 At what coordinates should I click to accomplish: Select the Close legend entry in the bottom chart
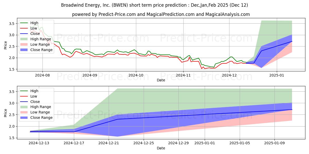30,101
